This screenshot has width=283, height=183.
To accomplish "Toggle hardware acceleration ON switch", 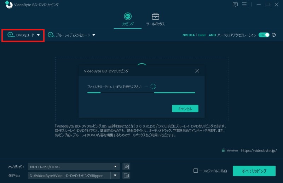I will point(264,35).
